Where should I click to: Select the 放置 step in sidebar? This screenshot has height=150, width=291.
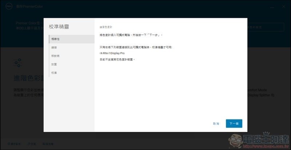coord(54,64)
